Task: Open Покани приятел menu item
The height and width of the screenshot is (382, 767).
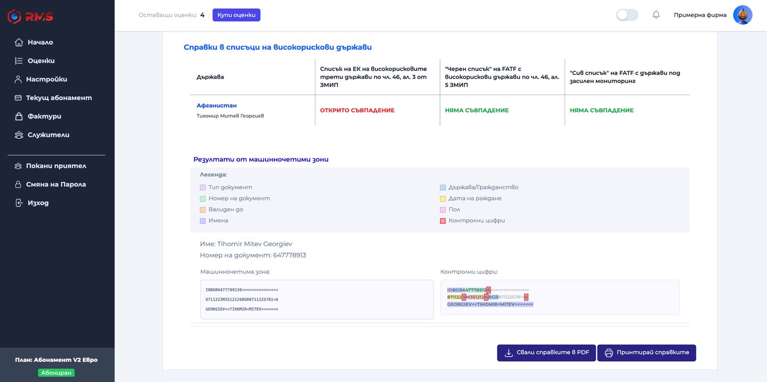Action: click(56, 166)
